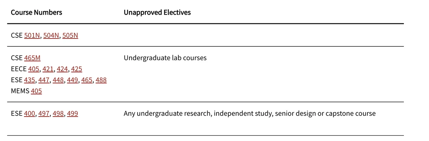The image size is (429, 141).
Task: Open the ESE 435 course link
Action: point(29,80)
